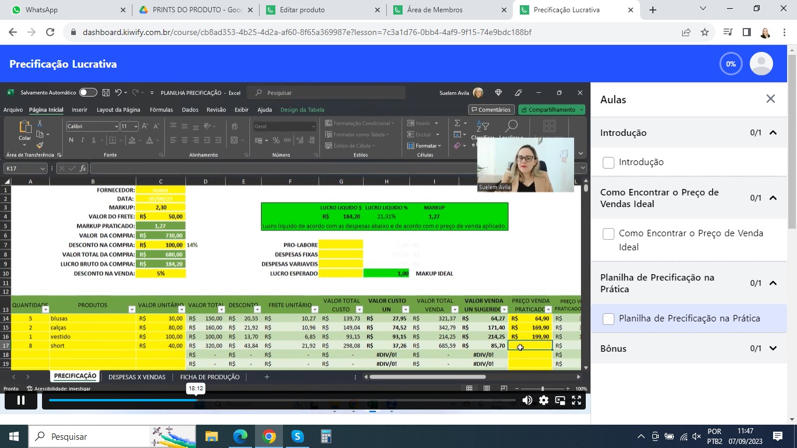Screen dimensions: 797x448
Task: Click the taskbar Pesquisar search box
Action: (x=112, y=436)
